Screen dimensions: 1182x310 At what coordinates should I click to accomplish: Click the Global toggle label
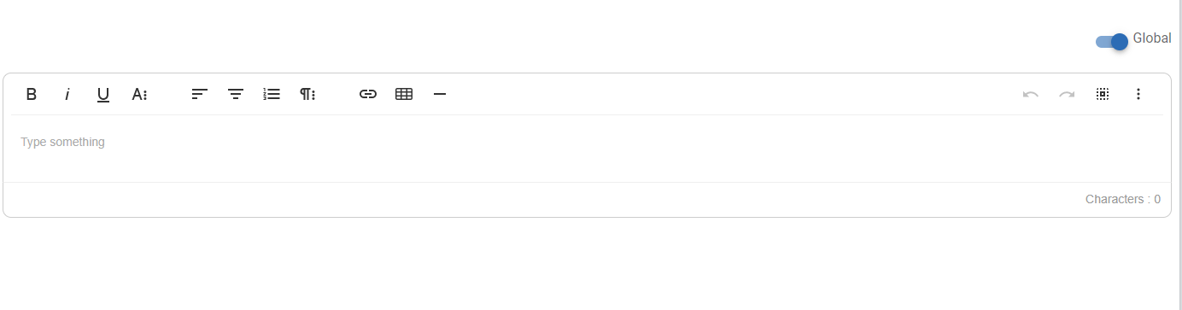[x=1152, y=38]
